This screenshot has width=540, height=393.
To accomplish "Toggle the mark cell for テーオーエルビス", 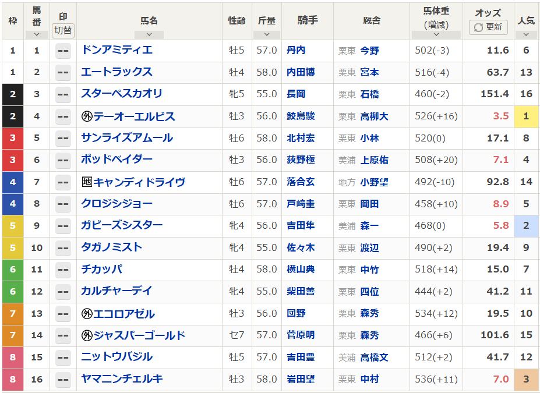I will click(62, 116).
